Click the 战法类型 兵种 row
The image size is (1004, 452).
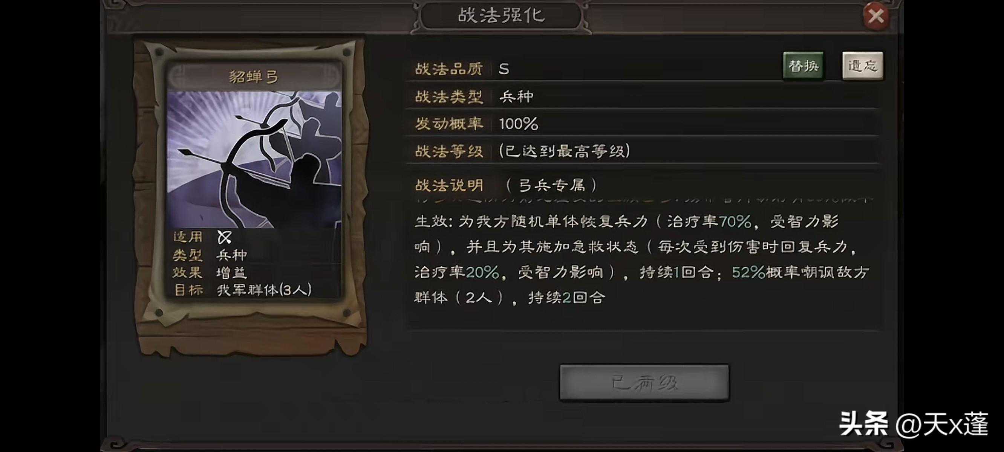click(642, 96)
